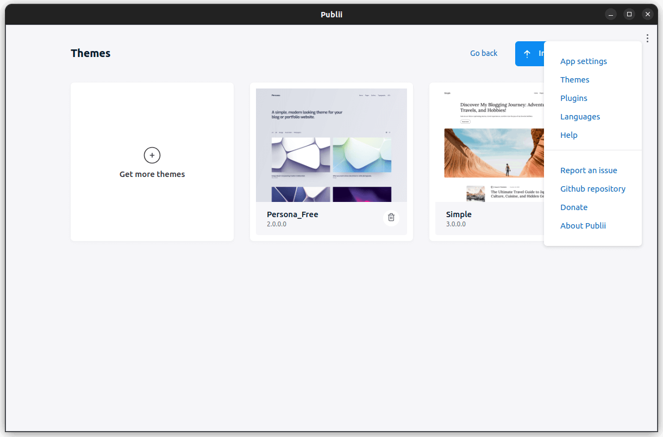Open Github repository menu entry
The width and height of the screenshot is (663, 437).
pyautogui.click(x=593, y=189)
